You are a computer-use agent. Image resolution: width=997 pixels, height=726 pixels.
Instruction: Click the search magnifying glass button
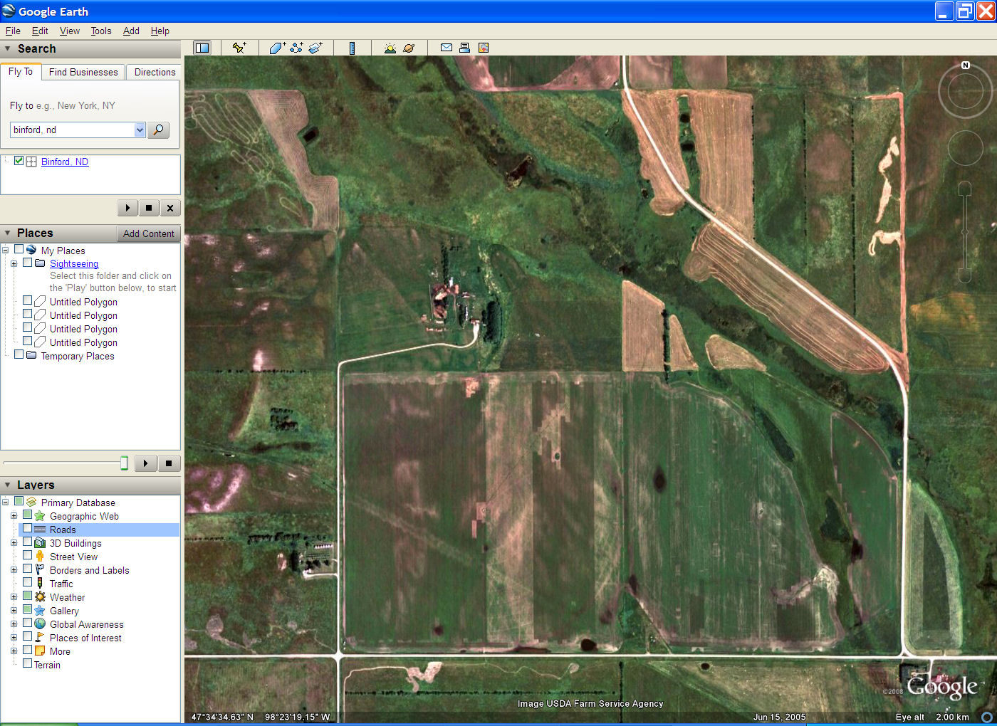[158, 130]
